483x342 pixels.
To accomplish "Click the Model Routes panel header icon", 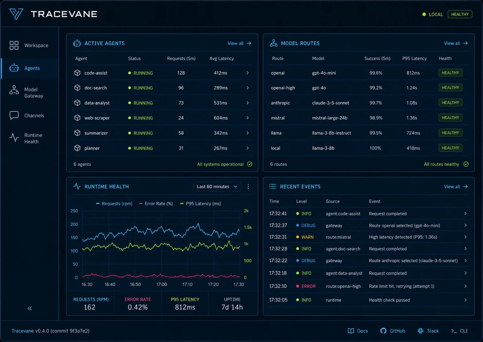I will 274,43.
